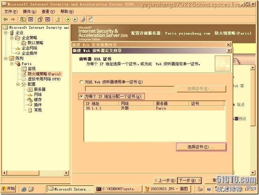Click 上一步(B) back button
The image size is (259, 195).
tap(165, 180)
